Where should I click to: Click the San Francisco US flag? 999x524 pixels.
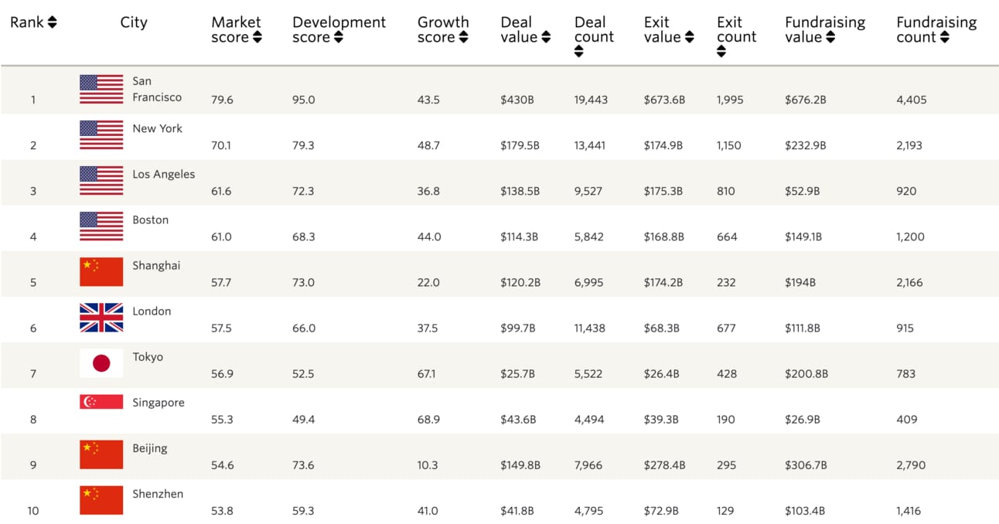click(101, 90)
